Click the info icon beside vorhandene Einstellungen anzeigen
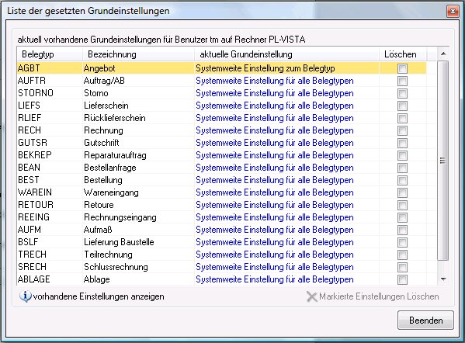The width and height of the screenshot is (465, 343). pyautogui.click(x=25, y=296)
